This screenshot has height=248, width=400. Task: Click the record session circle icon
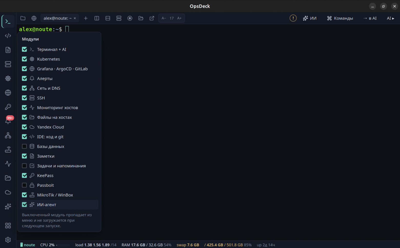130,18
